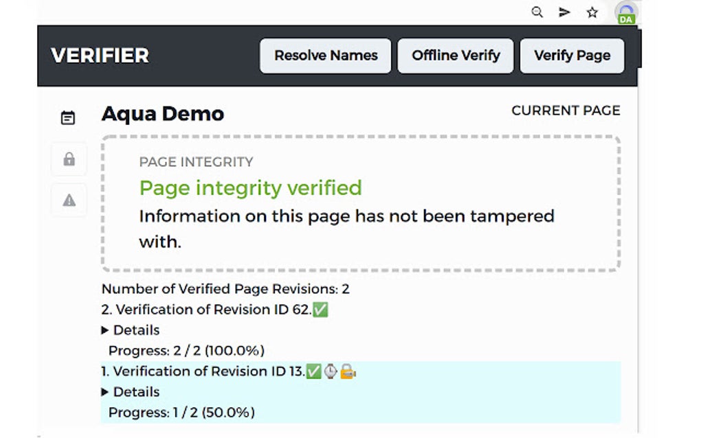
Task: Click the Progress 50.0% indicator for Revision 13
Action: pyautogui.click(x=182, y=412)
